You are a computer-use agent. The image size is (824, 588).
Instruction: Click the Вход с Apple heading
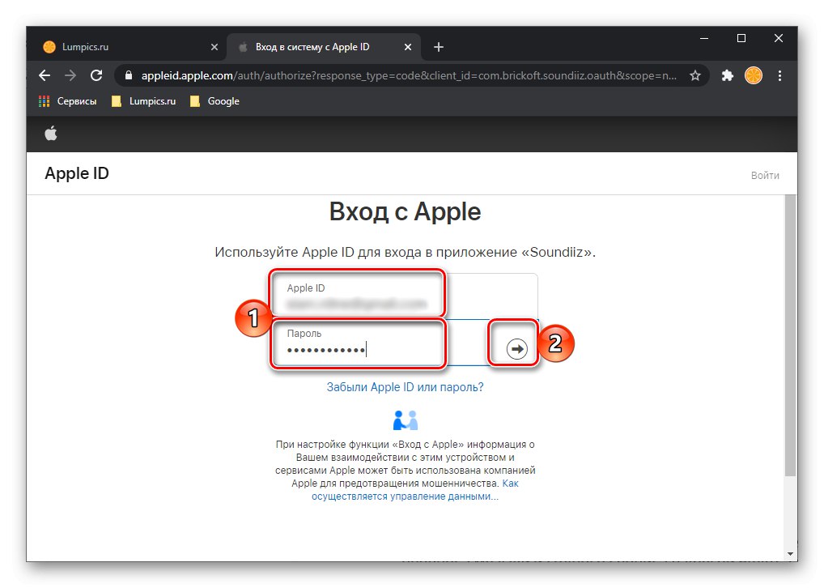coord(405,212)
